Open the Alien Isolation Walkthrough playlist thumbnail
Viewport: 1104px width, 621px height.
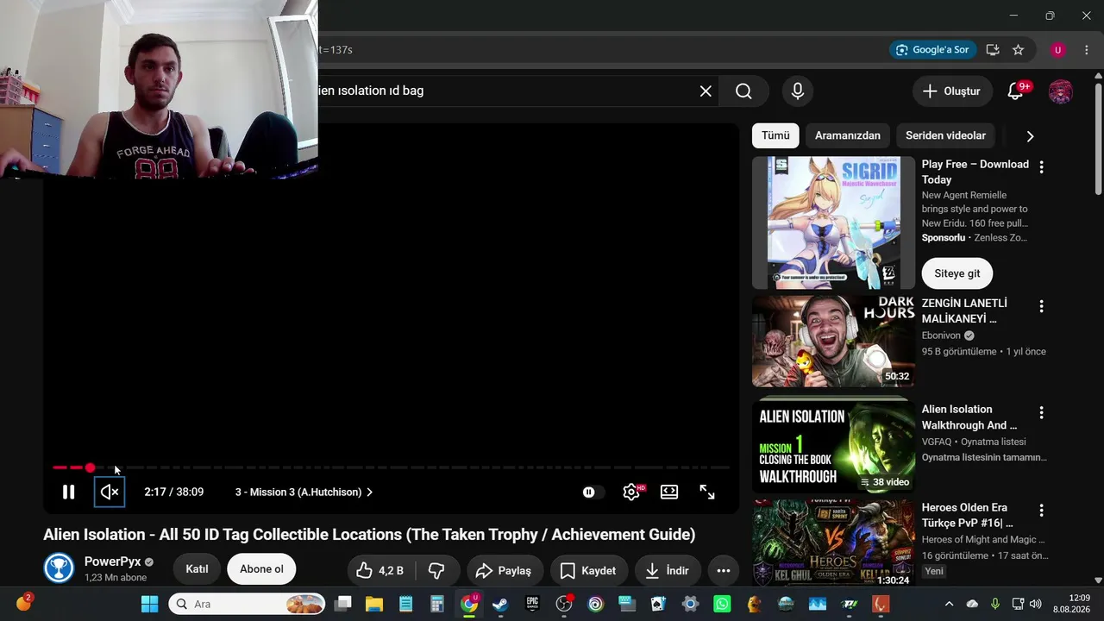click(833, 444)
